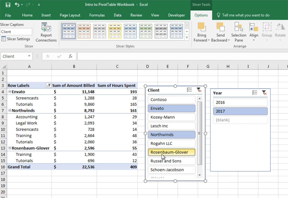Open the undo history dropdown arrow

tap(22, 5)
